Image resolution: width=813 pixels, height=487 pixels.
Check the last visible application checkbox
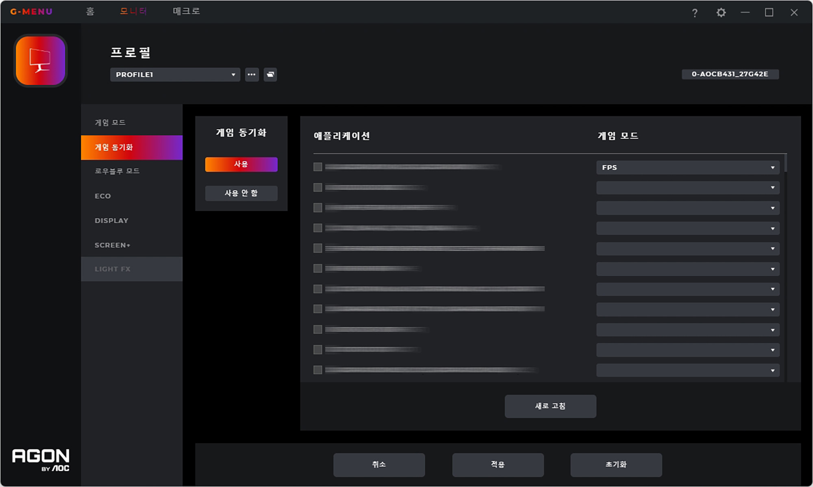pyautogui.click(x=318, y=370)
